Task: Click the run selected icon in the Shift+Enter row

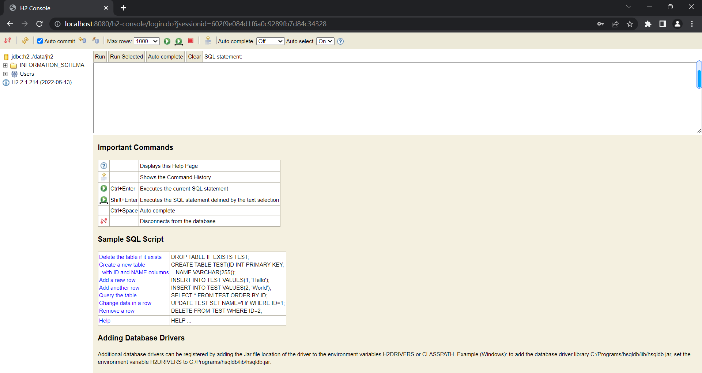Action: [x=104, y=200]
